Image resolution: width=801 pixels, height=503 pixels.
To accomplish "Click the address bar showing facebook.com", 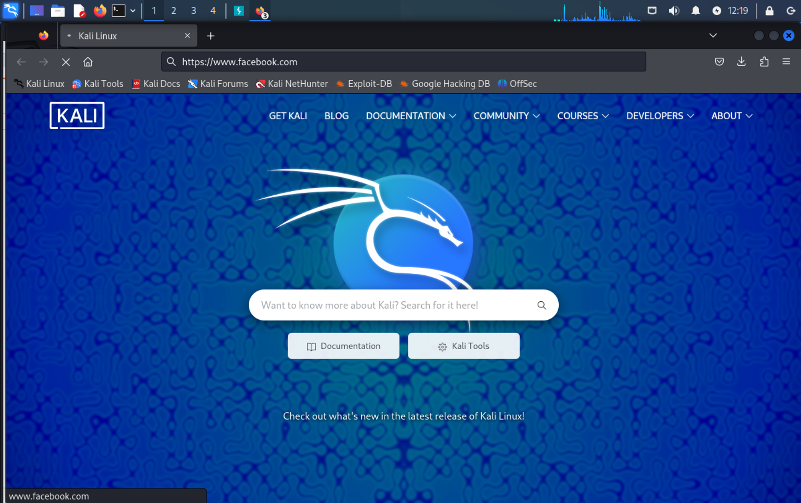I will point(404,62).
